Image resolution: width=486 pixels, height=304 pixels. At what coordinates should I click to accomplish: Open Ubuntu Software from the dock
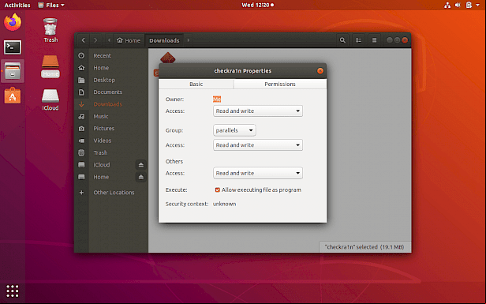(13, 96)
